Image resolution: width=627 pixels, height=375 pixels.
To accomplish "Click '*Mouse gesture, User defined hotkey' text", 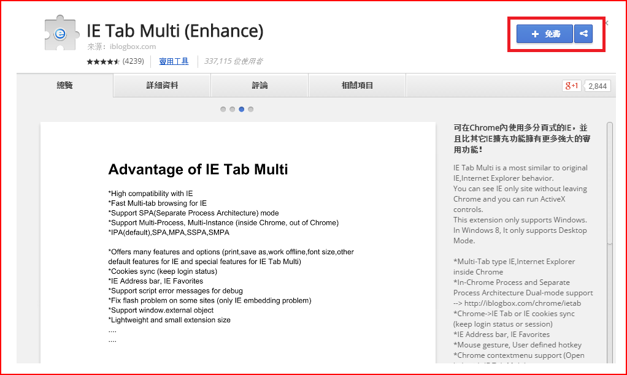I will [x=517, y=344].
